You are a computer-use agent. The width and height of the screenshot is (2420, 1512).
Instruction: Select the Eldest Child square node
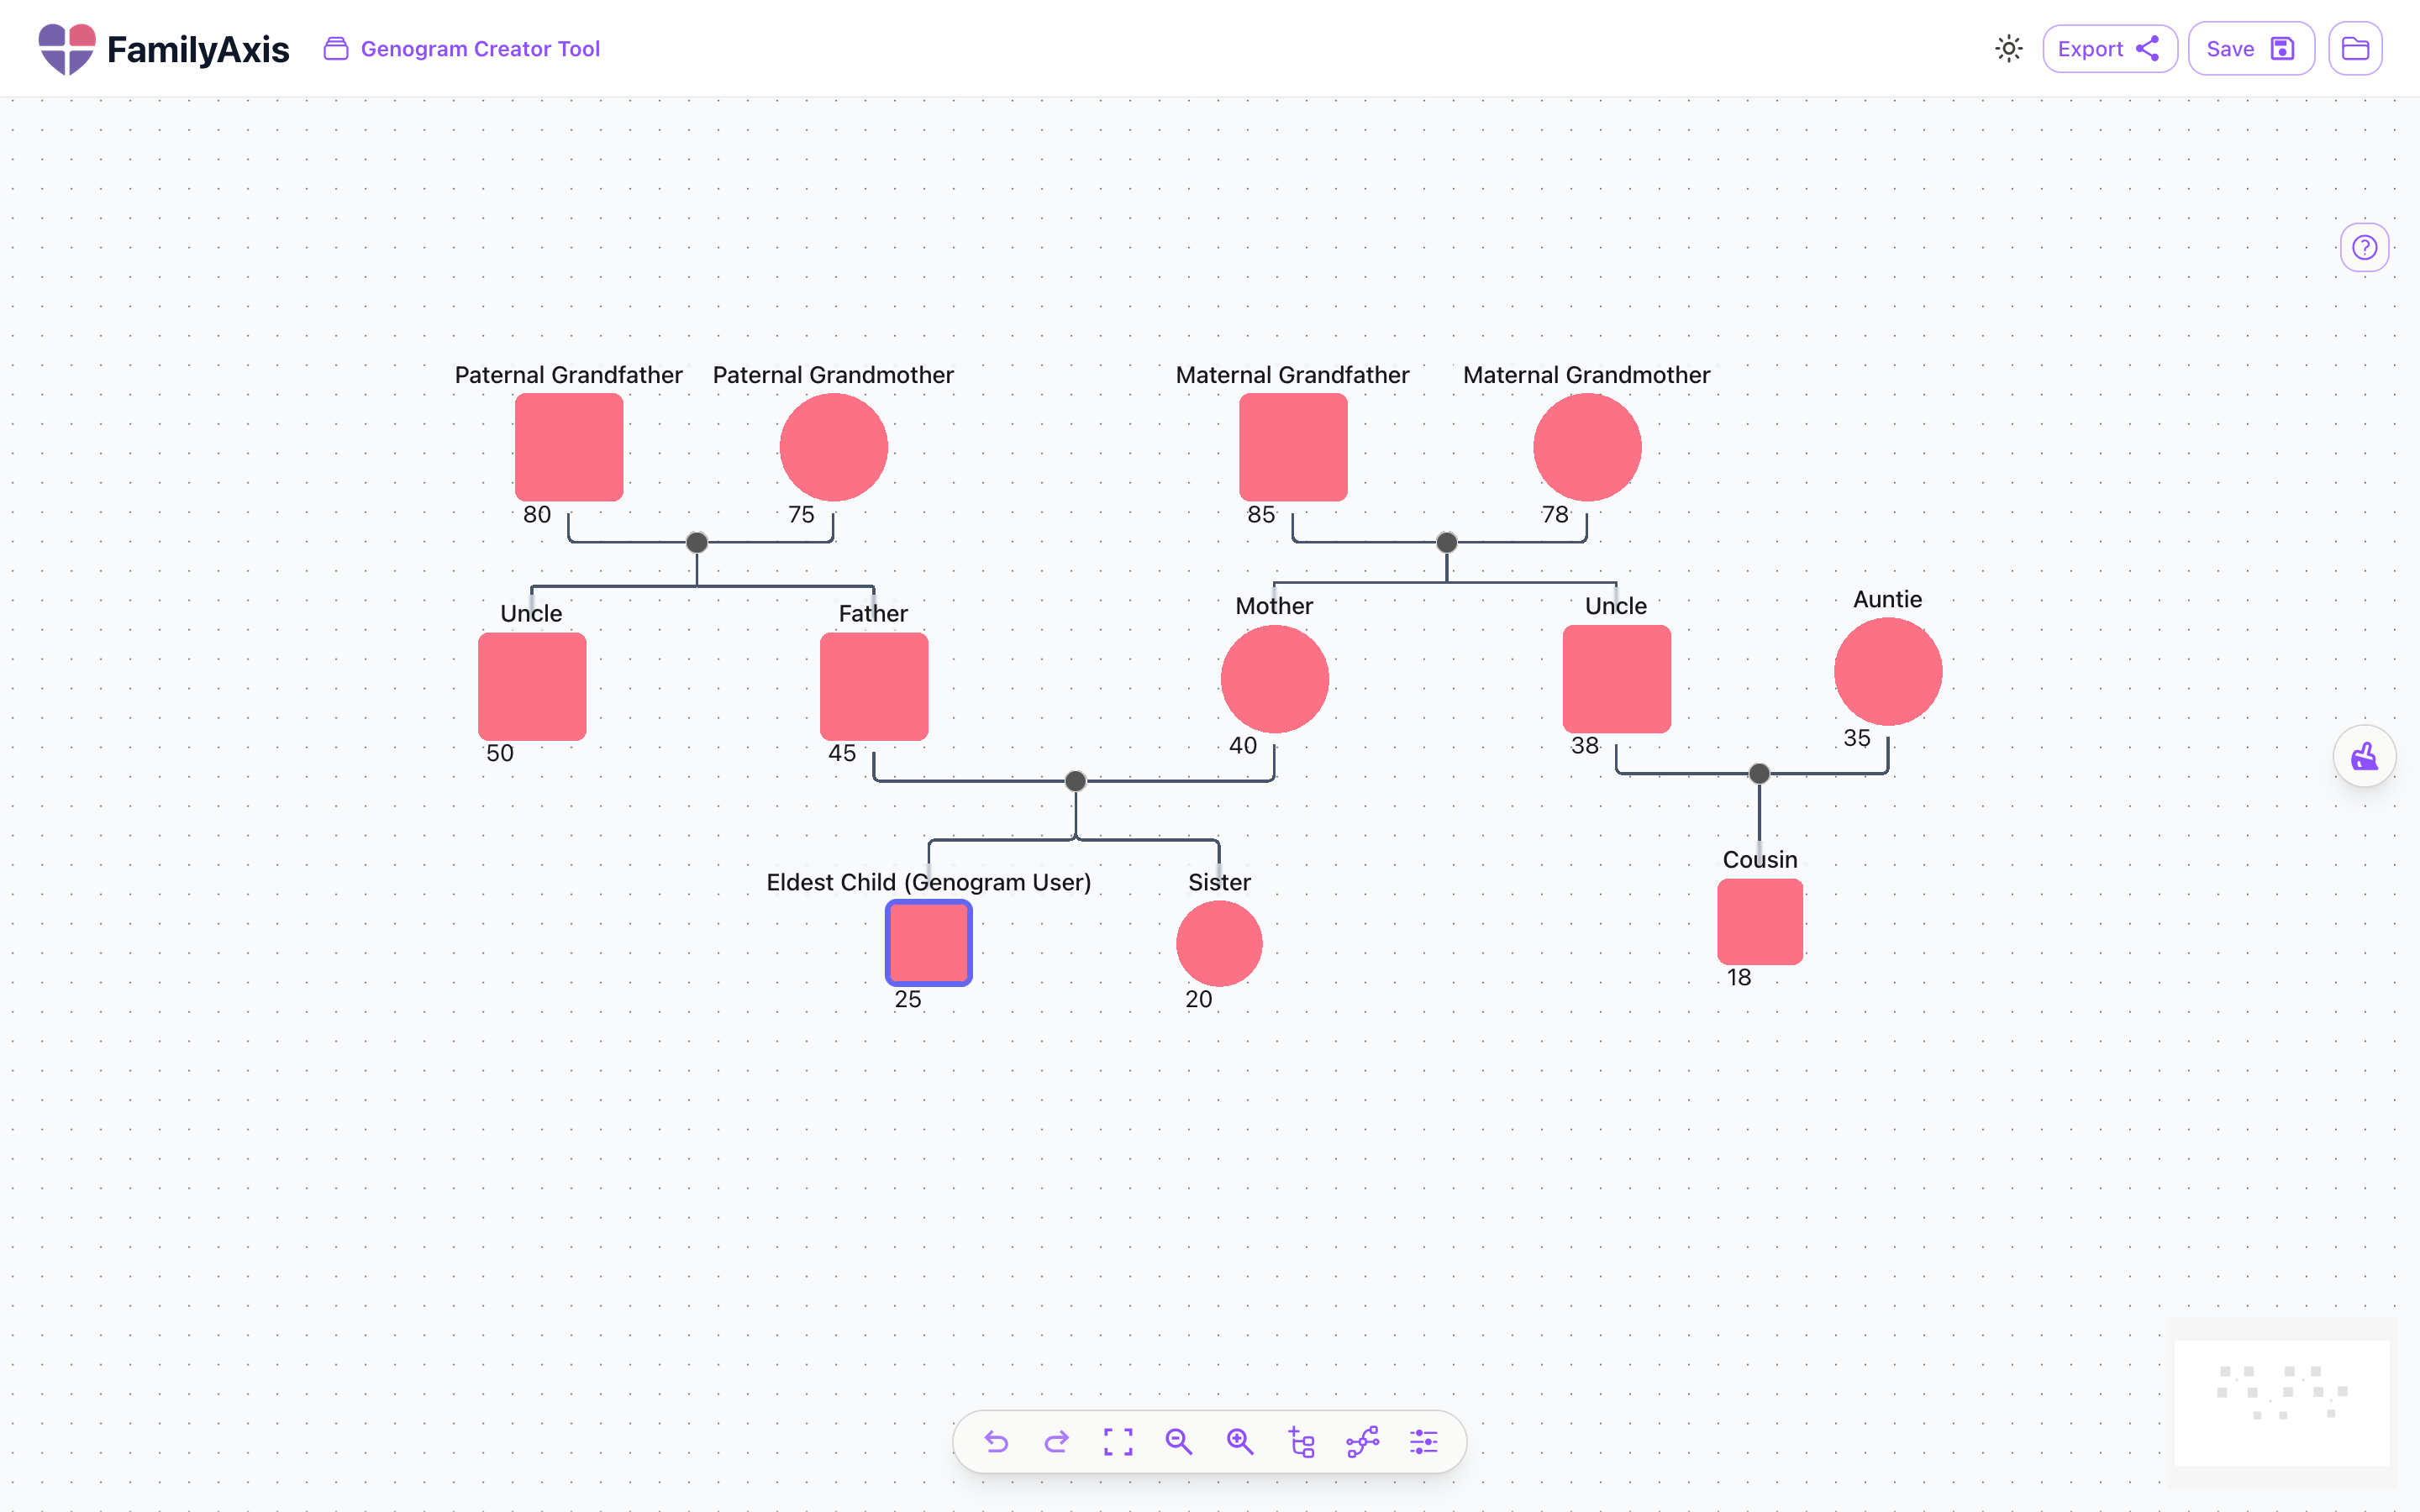[x=928, y=942]
